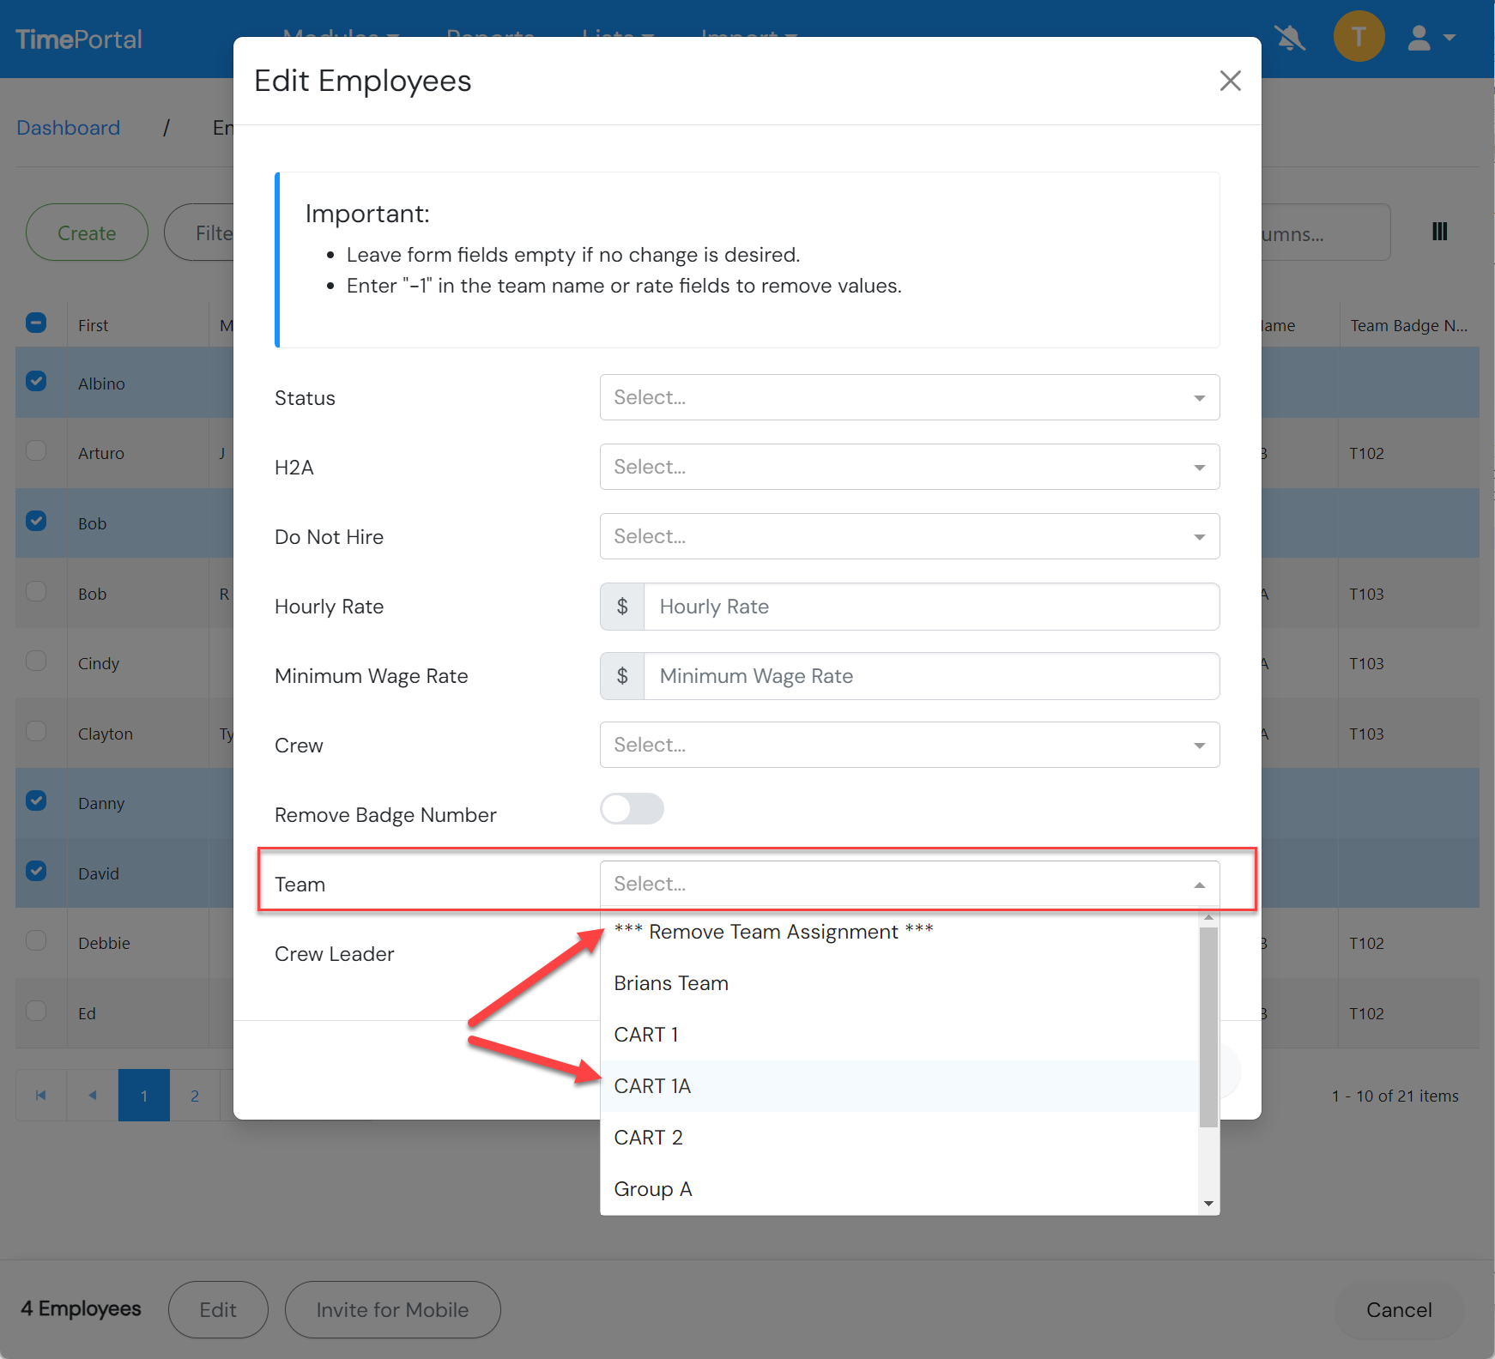Click the Hourly Rate input field
1495x1359 pixels.
[x=929, y=607]
